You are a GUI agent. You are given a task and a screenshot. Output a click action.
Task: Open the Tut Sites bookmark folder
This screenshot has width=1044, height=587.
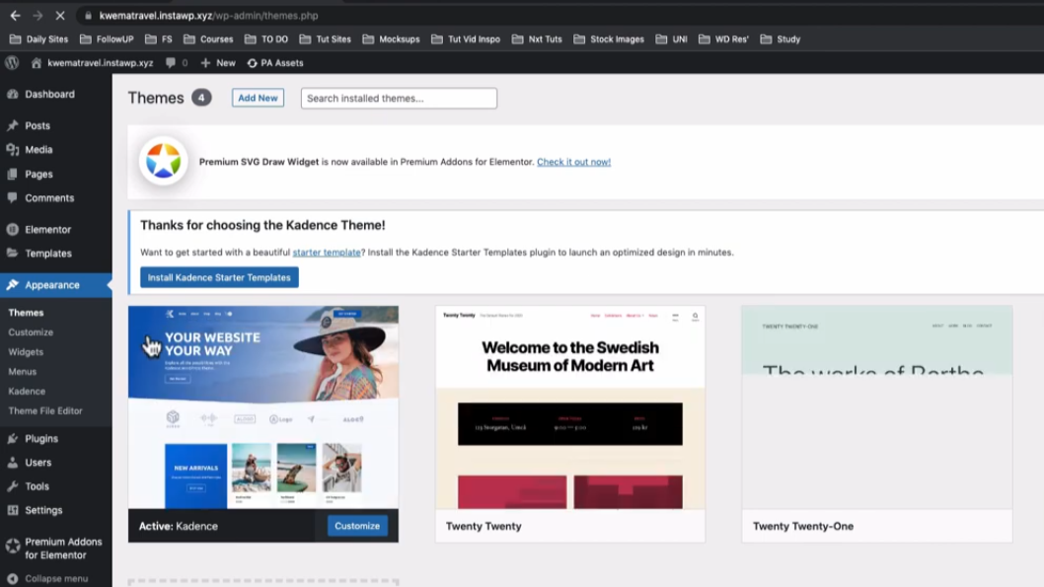pos(325,39)
